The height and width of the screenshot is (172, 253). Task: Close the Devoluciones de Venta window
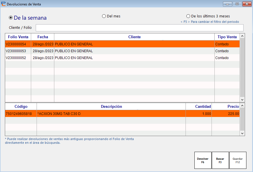click(x=247, y=4)
